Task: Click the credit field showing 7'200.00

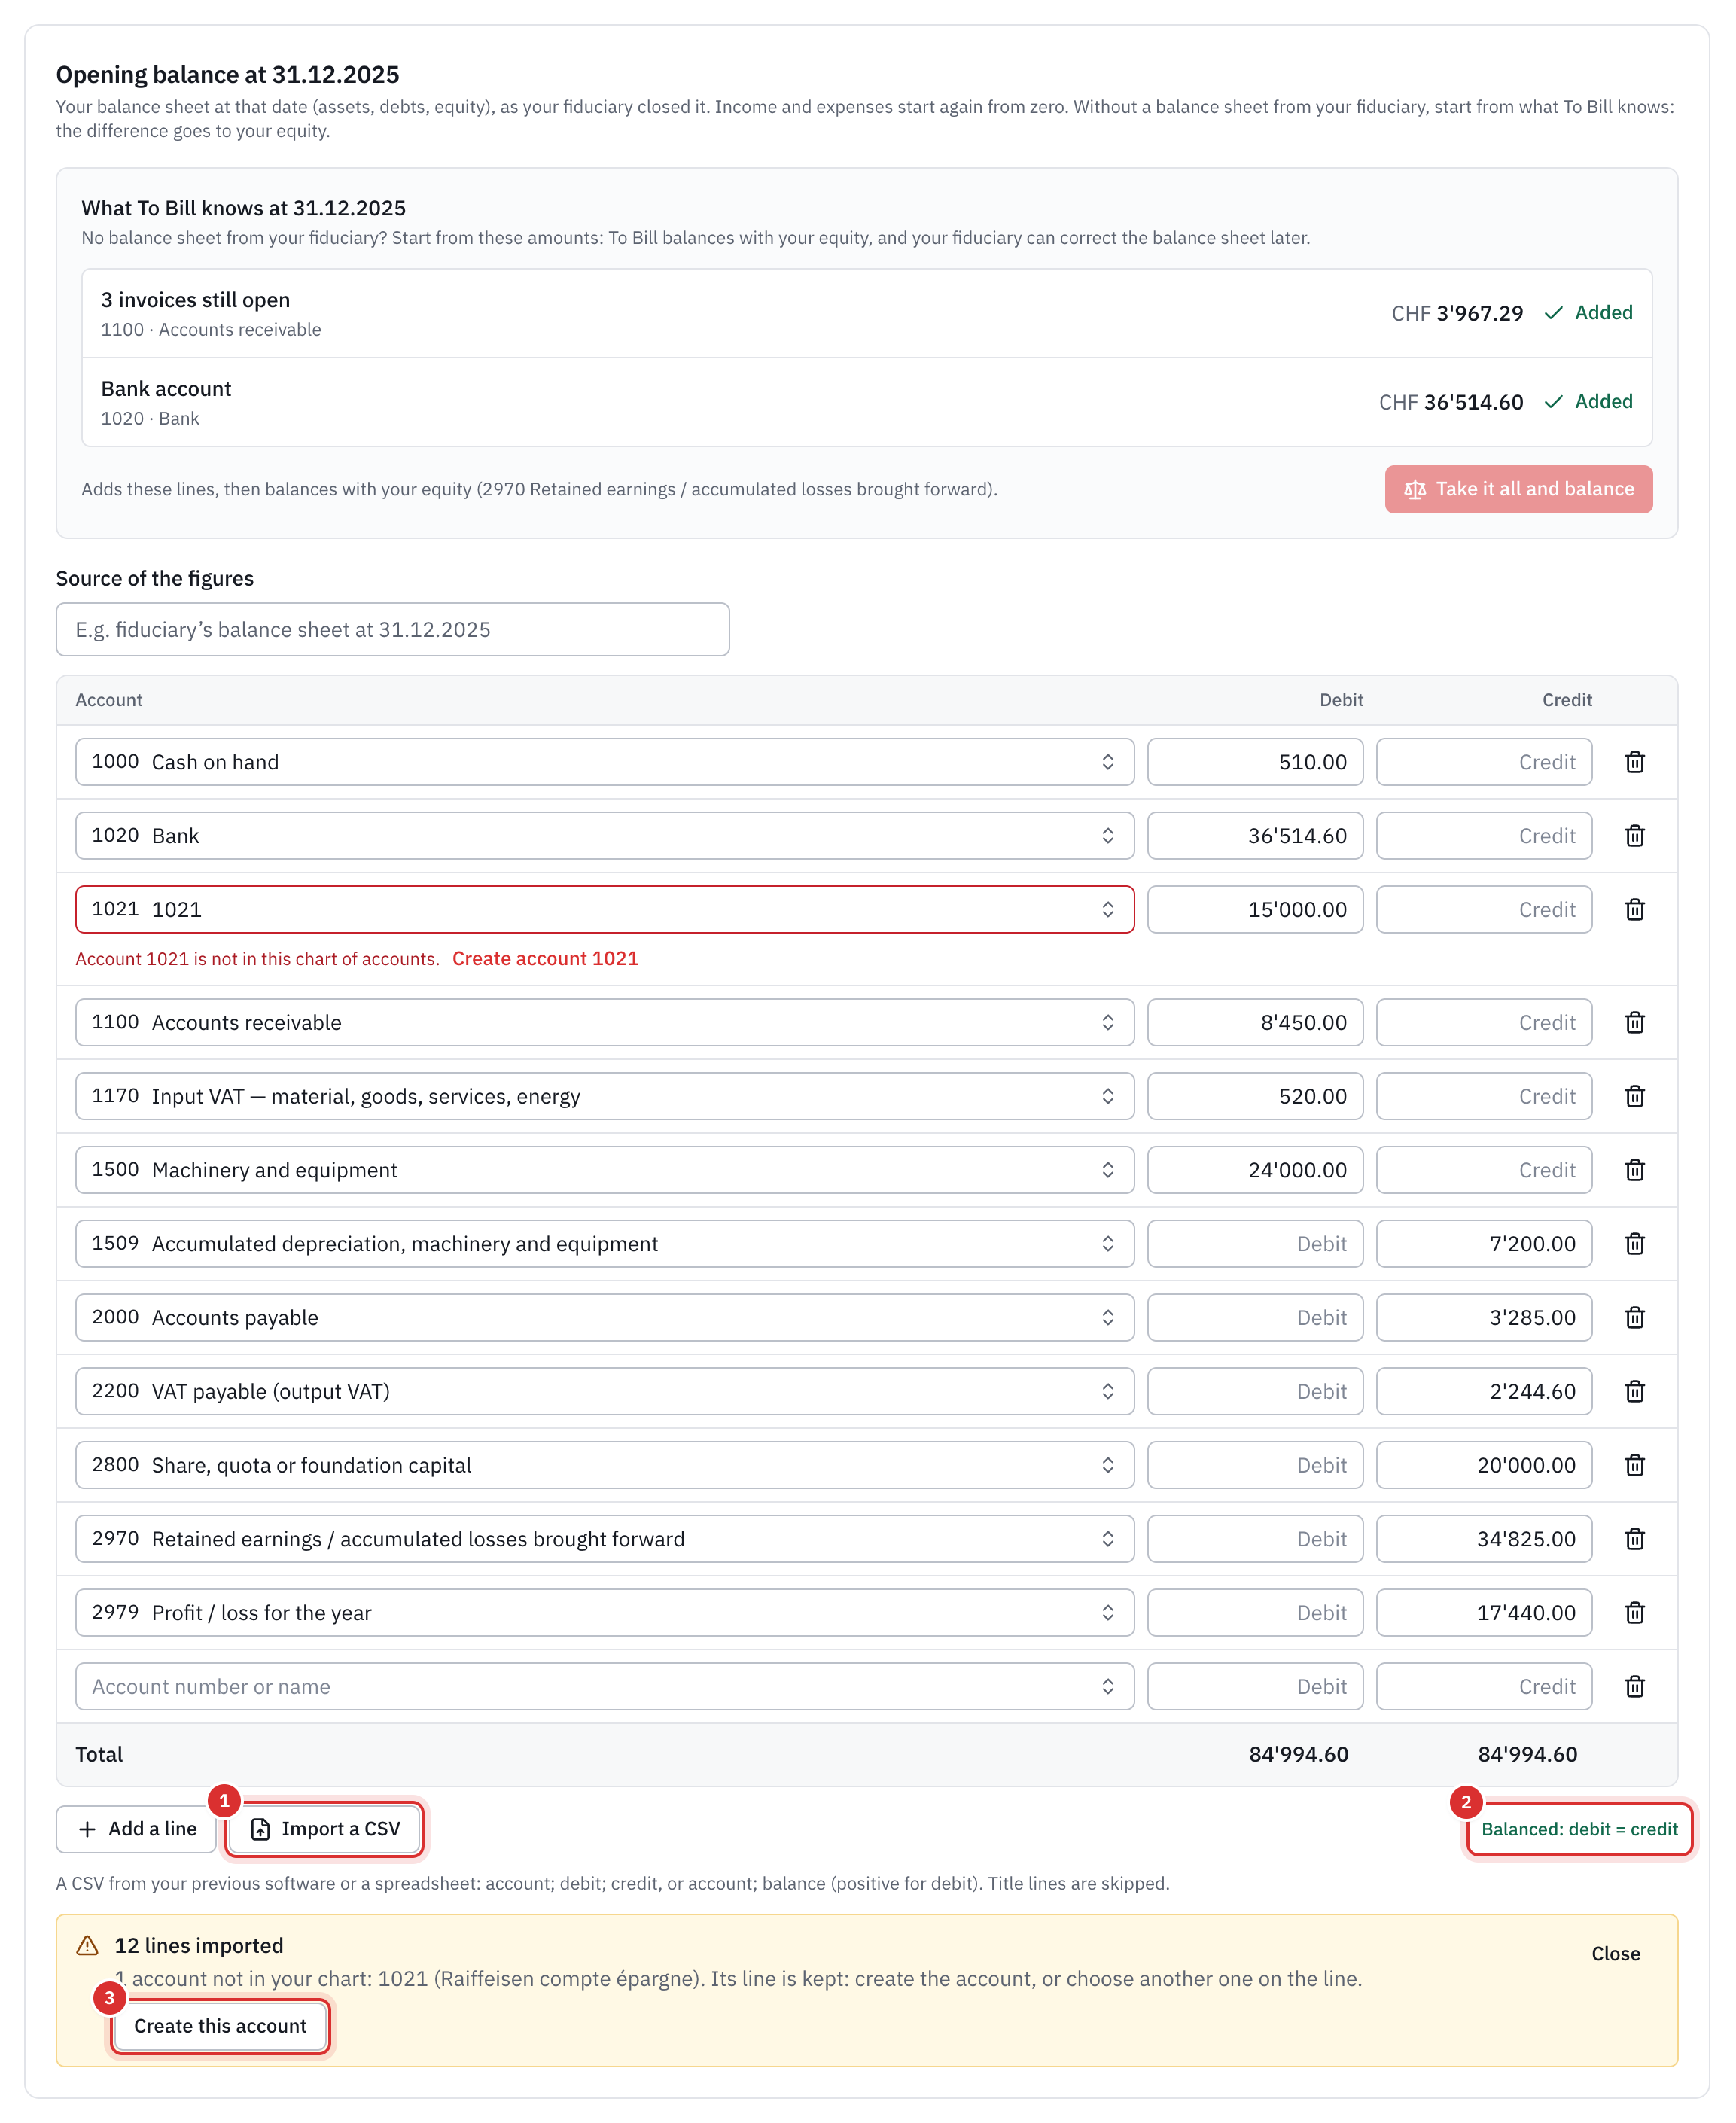Action: [x=1484, y=1244]
